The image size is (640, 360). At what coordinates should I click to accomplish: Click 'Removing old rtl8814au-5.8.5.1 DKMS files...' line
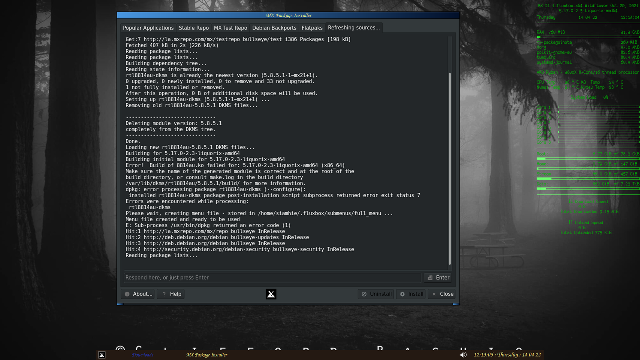pyautogui.click(x=191, y=105)
